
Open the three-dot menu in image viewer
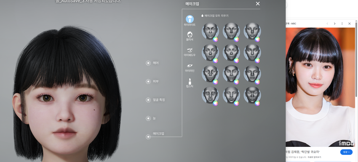click(x=342, y=24)
